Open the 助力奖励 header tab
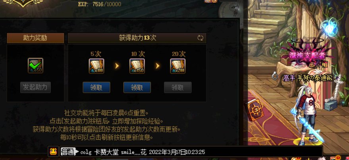 35,38
